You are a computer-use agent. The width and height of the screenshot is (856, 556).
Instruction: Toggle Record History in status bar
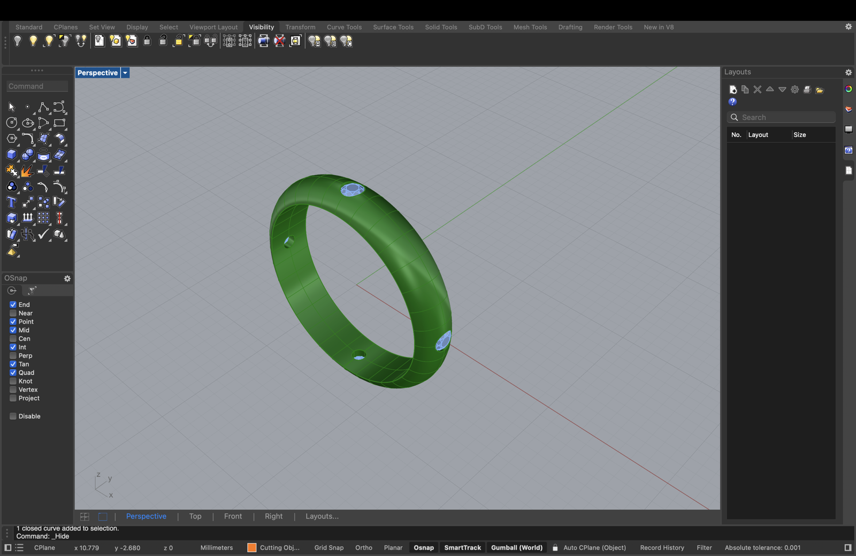[662, 547]
